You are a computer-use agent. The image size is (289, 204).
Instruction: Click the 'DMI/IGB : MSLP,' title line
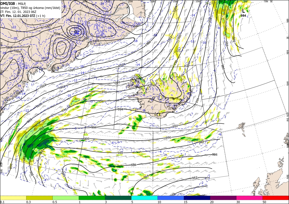(x=13, y=3)
